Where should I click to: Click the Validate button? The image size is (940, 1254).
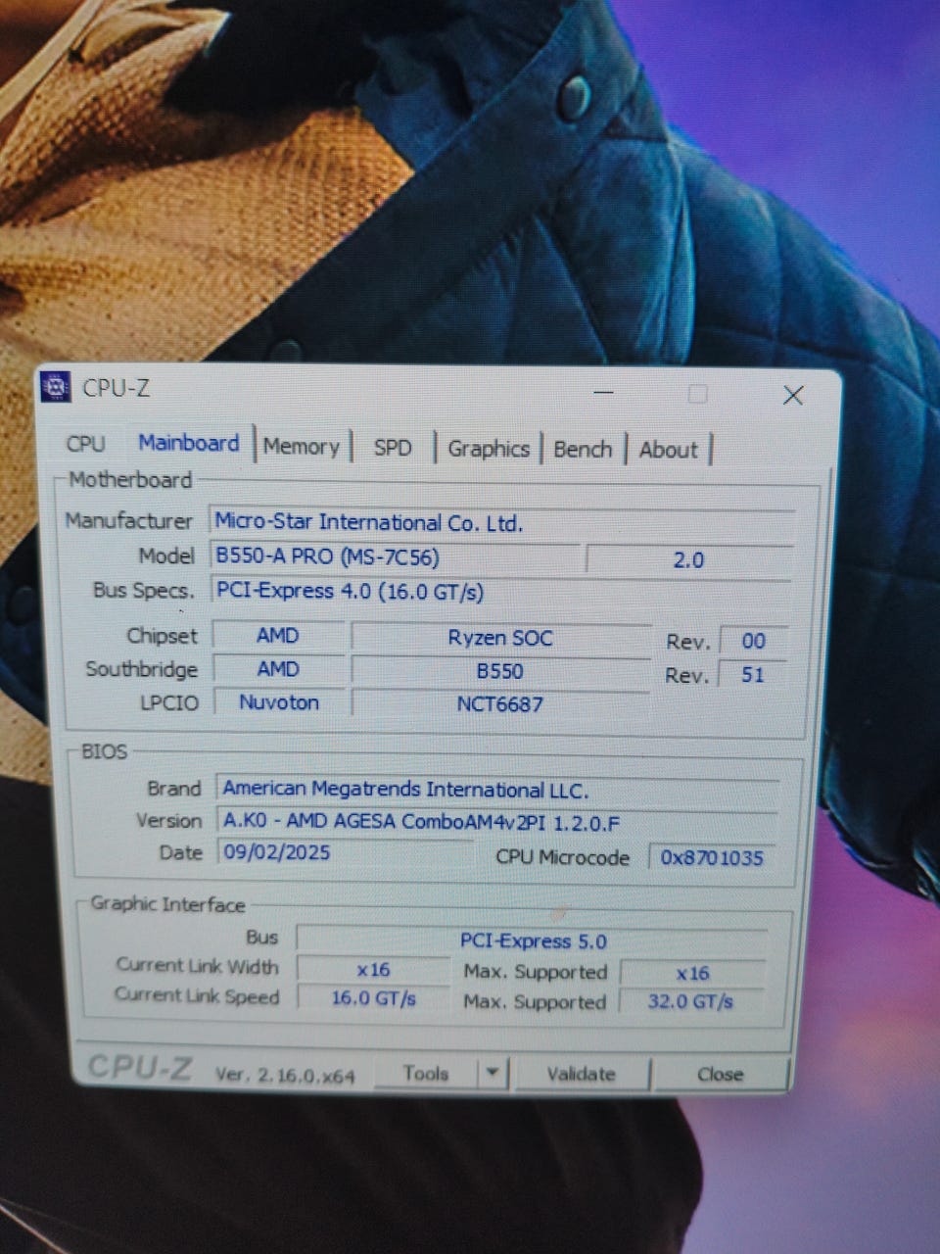click(581, 1074)
